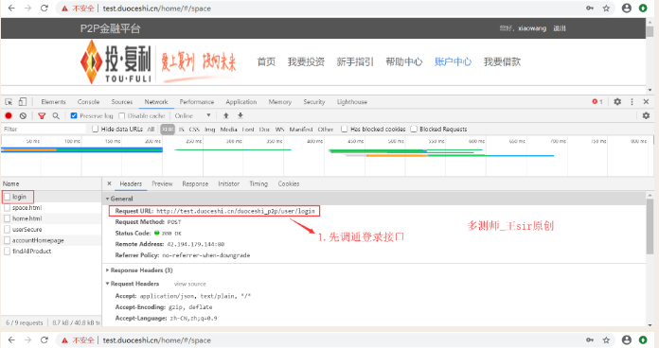Switch to the Console panel

[88, 101]
